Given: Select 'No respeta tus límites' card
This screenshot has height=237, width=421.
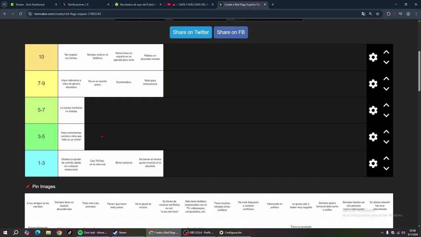Looking at the screenshot, I should 71,57.
